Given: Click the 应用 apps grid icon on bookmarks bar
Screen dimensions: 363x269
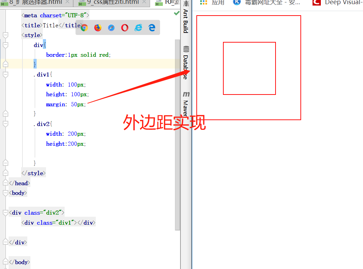Looking at the screenshot, I should coord(204,3).
